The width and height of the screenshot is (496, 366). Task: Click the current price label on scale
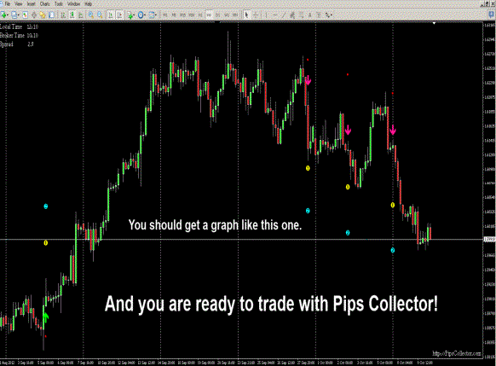[490, 240]
